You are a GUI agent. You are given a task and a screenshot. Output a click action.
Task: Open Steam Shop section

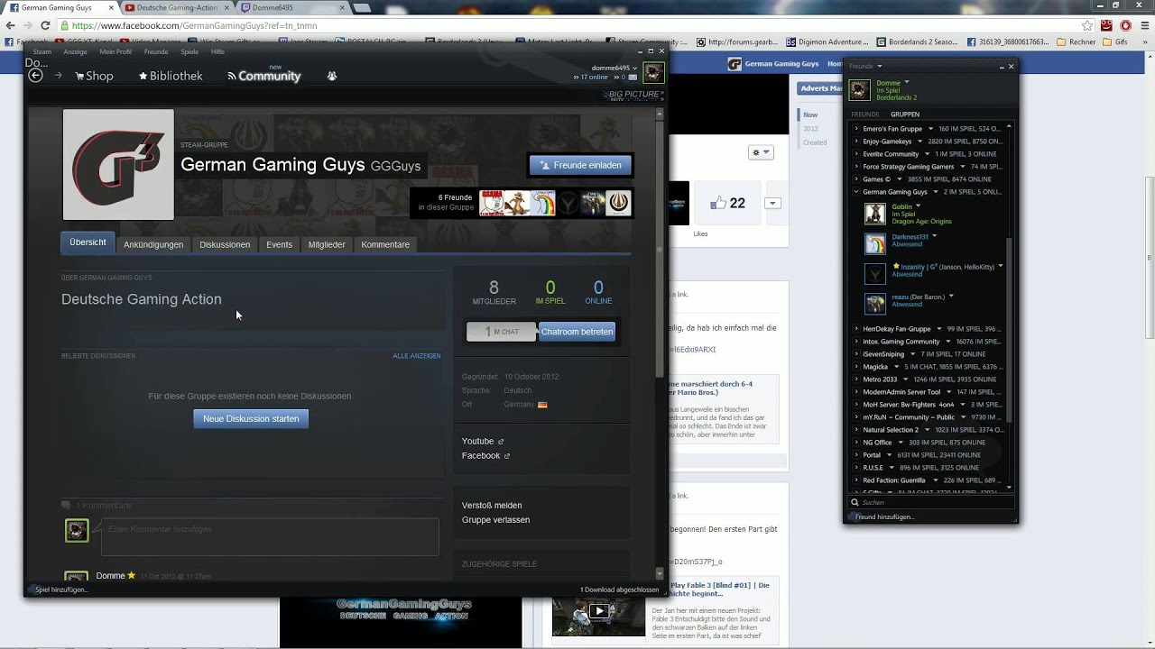[x=94, y=77]
